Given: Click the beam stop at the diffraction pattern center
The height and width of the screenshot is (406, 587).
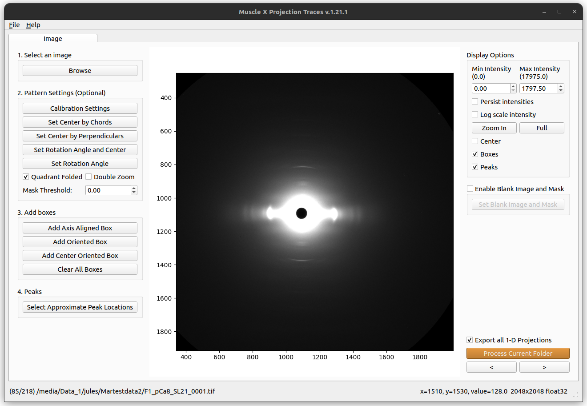Looking at the screenshot, I should click(x=302, y=213).
